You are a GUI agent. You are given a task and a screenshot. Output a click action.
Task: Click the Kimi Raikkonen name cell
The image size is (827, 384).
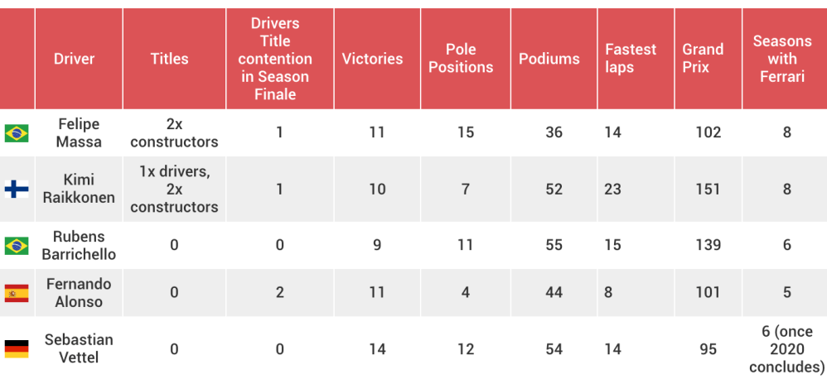(x=79, y=190)
